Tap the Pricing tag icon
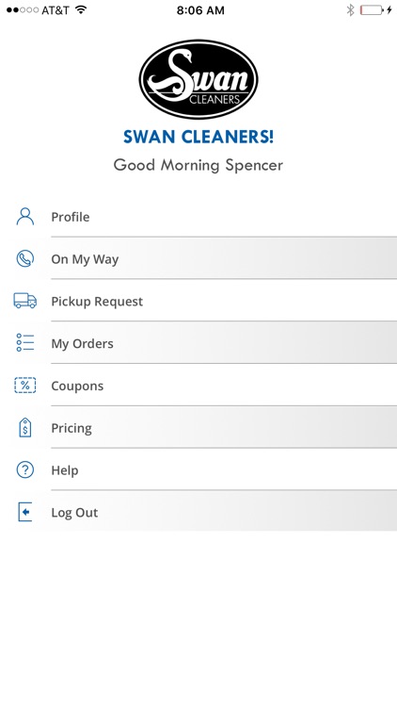397x707 pixels. pos(25,427)
